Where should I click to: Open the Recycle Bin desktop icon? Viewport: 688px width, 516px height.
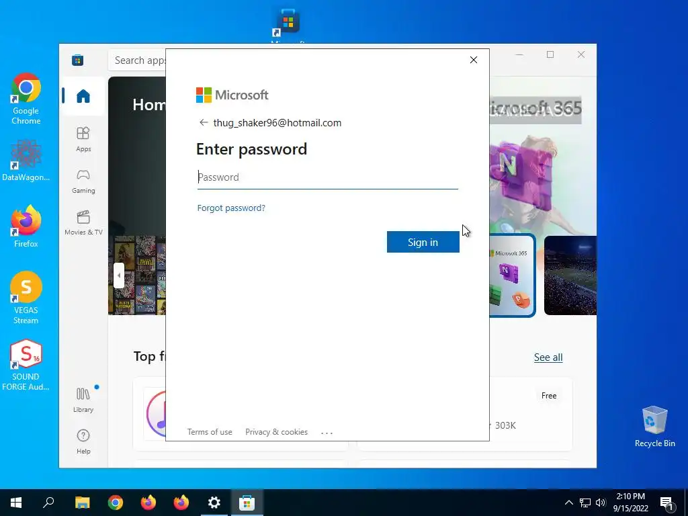(x=654, y=427)
